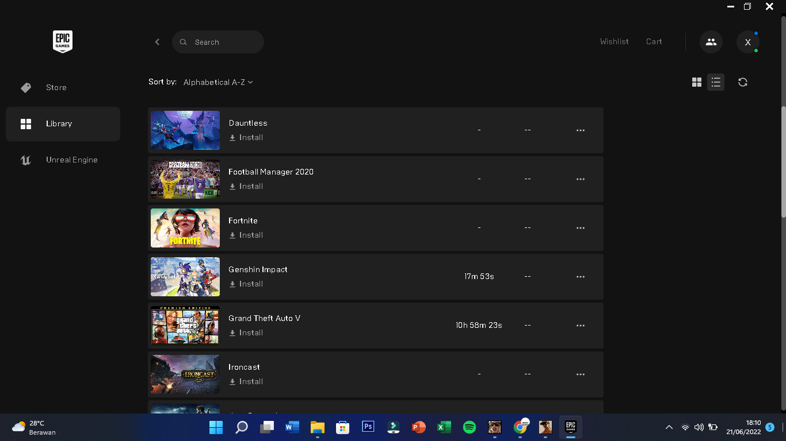786x441 pixels.
Task: Open more options for Football Manager 2020
Action: [581, 179]
